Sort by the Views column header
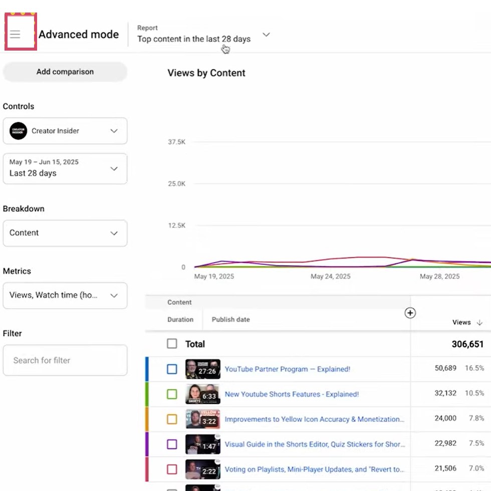Viewport: 491px width, 491px height. [461, 322]
